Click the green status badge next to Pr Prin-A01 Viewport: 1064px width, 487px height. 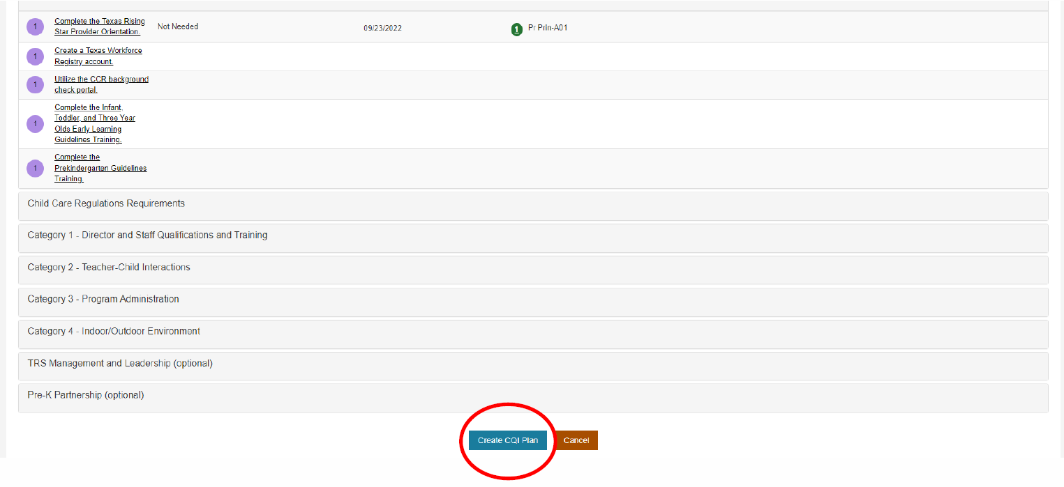click(x=517, y=29)
